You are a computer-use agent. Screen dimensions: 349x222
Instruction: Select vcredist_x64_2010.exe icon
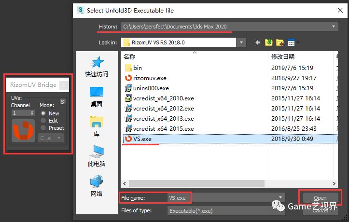pos(128,98)
